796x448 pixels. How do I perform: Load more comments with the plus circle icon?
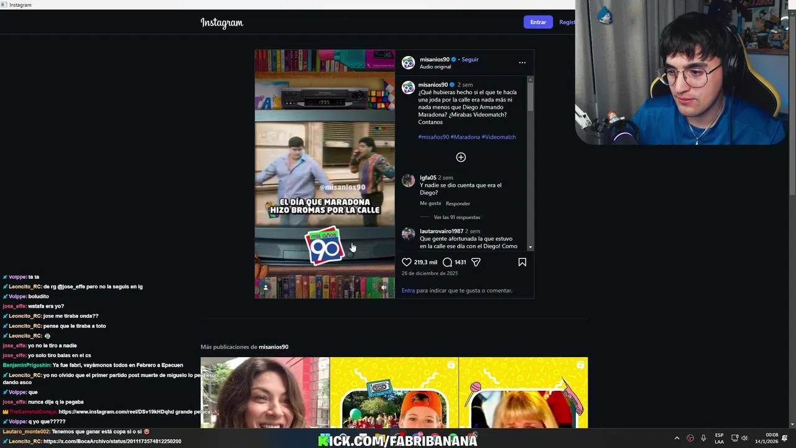[x=461, y=157]
